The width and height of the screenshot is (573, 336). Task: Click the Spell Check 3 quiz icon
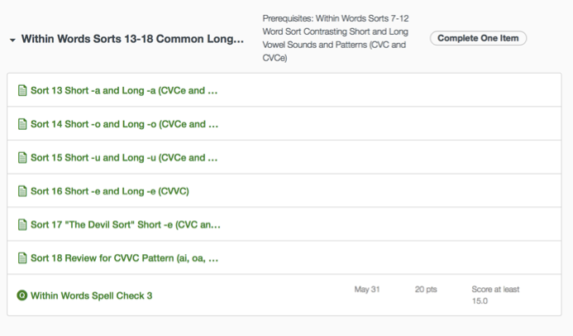22,295
